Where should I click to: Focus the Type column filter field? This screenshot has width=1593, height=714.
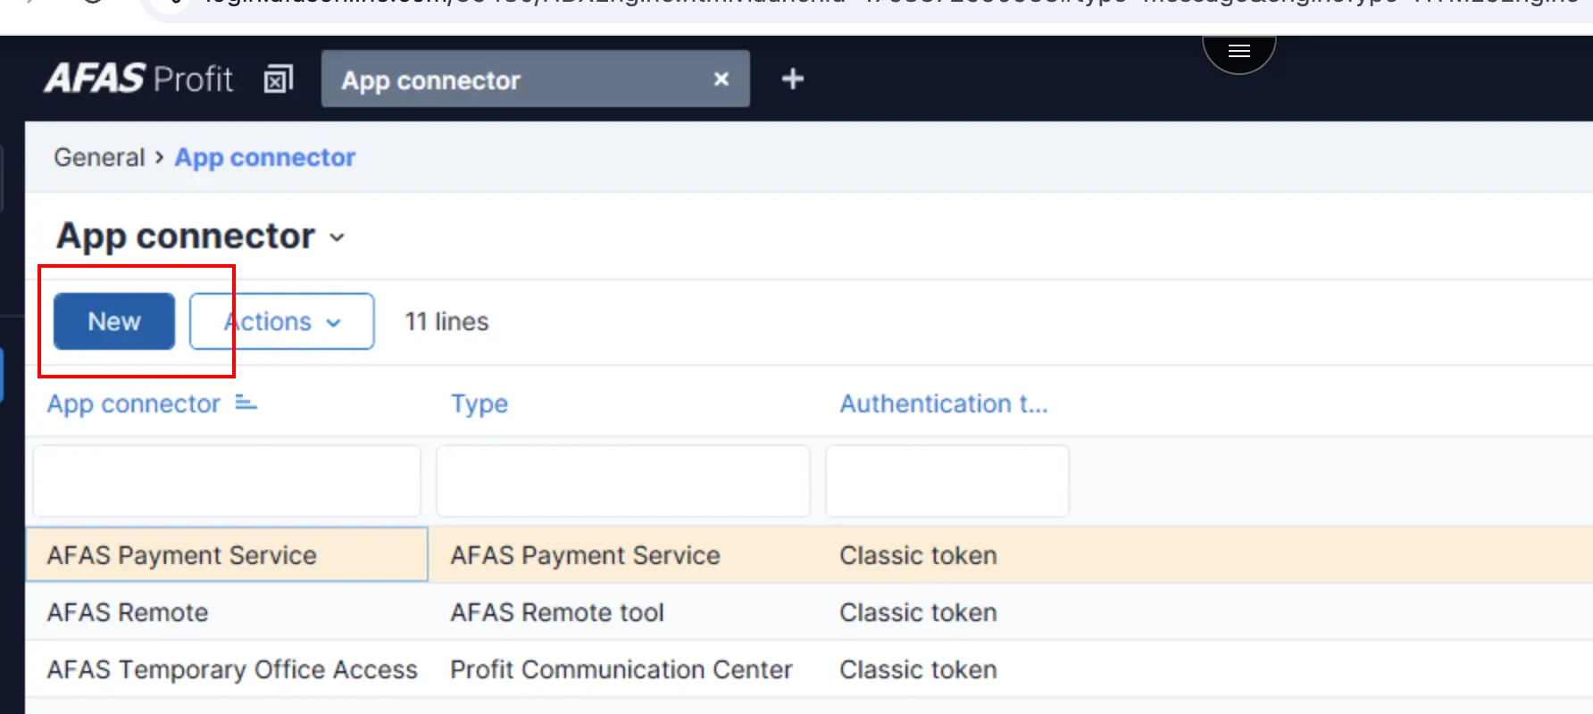point(622,481)
